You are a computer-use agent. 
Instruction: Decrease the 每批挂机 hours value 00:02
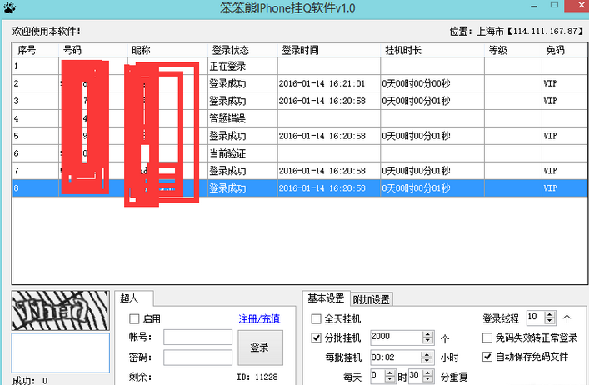(x=427, y=360)
